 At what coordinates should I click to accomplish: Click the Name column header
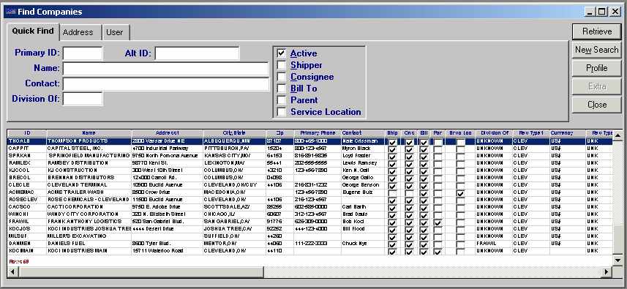coord(89,133)
